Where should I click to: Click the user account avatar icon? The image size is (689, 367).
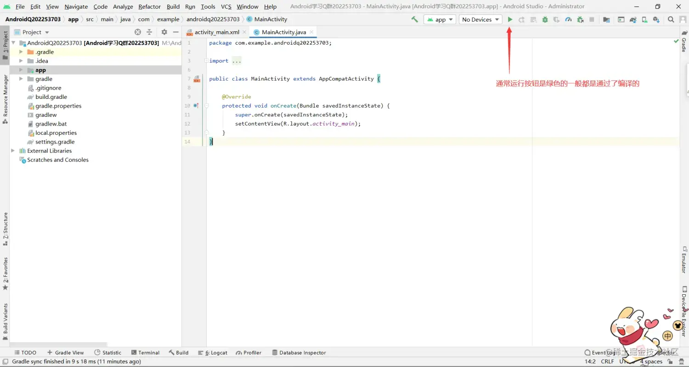click(x=683, y=19)
